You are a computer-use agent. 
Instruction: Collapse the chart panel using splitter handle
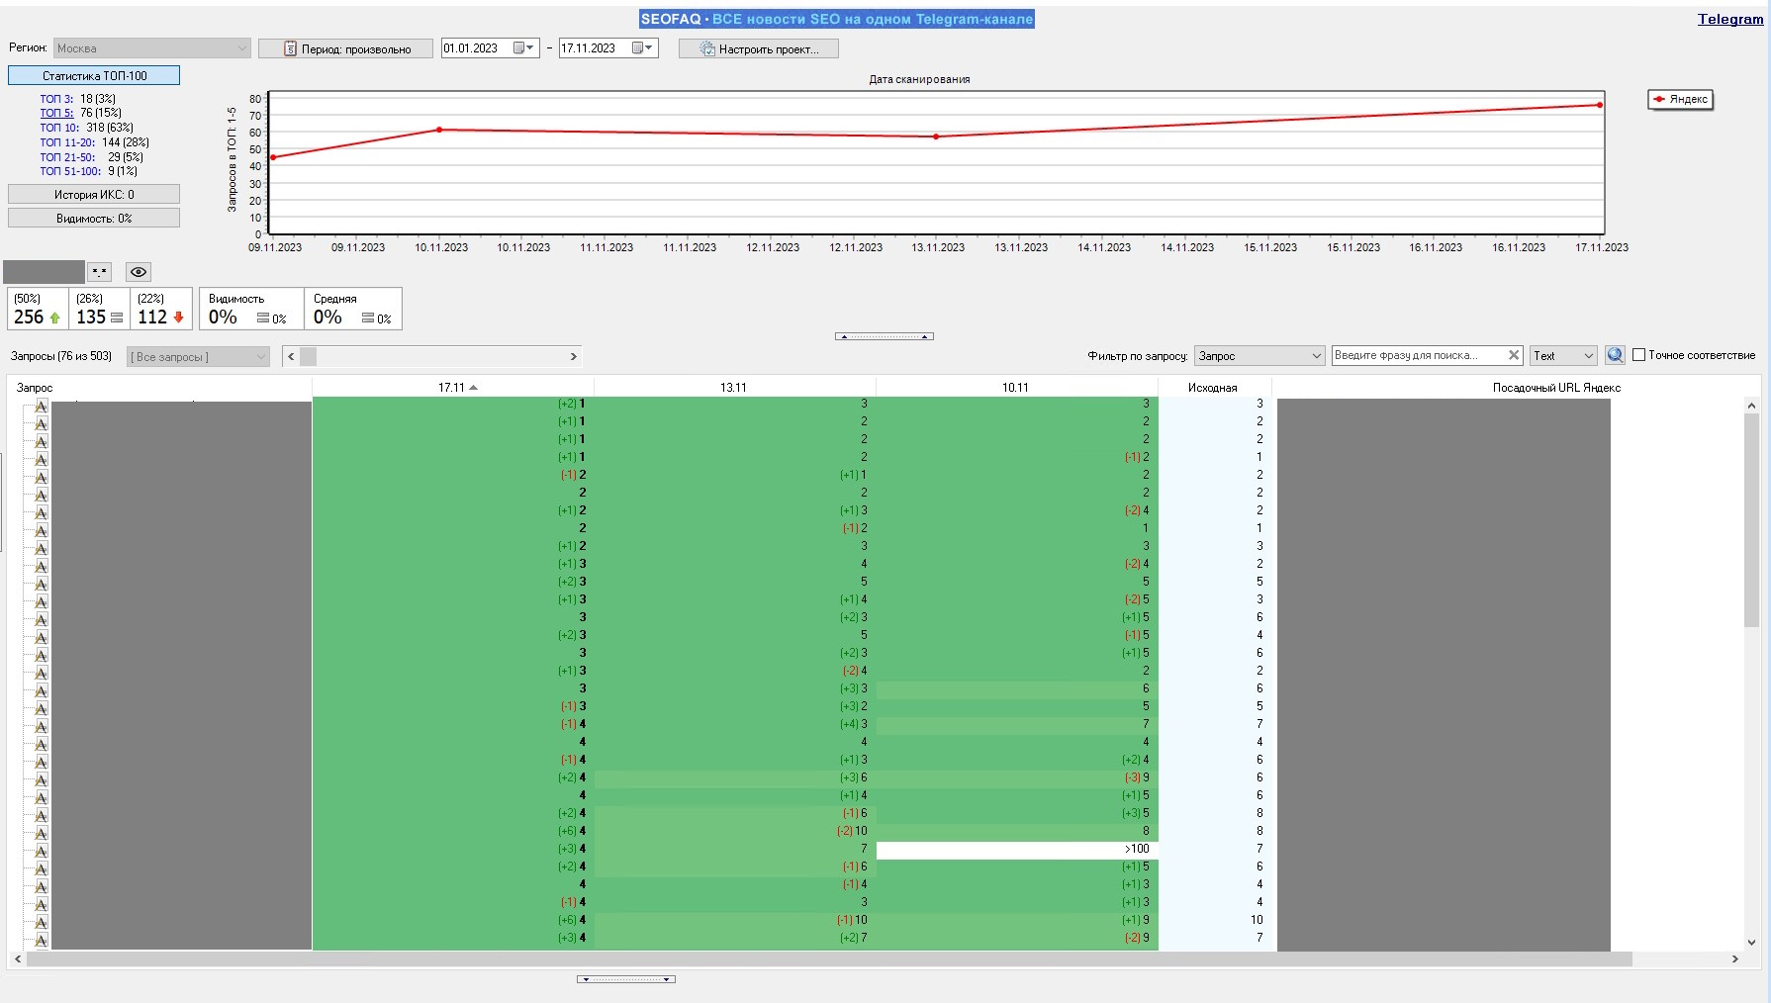(884, 336)
